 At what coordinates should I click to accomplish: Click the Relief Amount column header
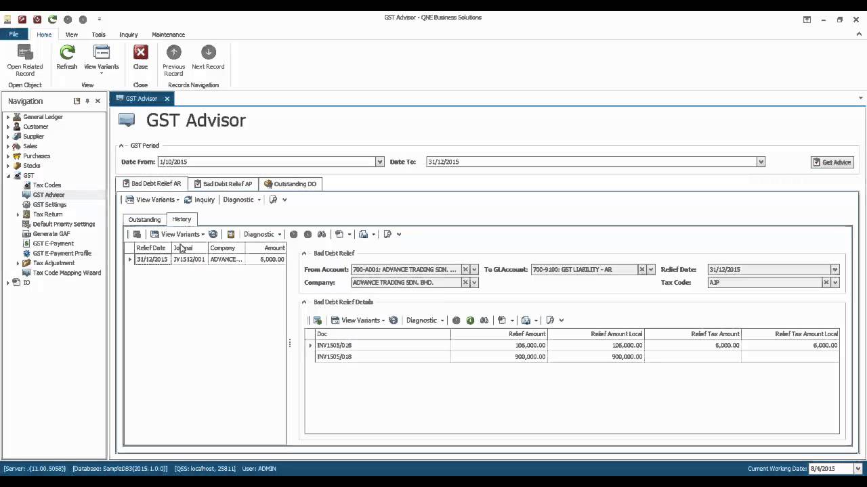[x=499, y=333]
